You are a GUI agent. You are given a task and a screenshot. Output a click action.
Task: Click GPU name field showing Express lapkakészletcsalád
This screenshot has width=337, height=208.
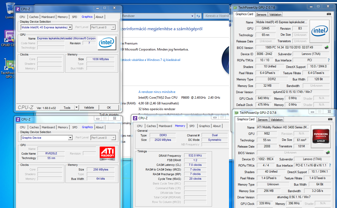tap(66, 38)
